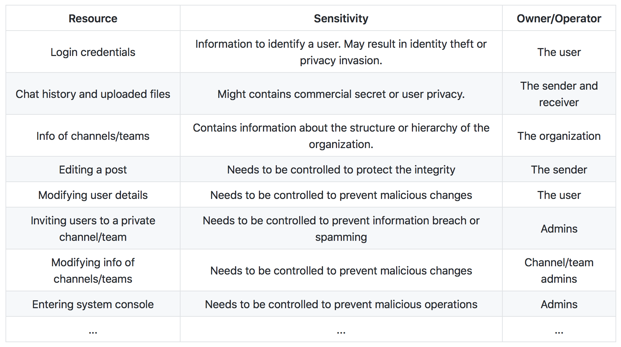Select the Editing a post cell
621x347 pixels.
point(93,170)
